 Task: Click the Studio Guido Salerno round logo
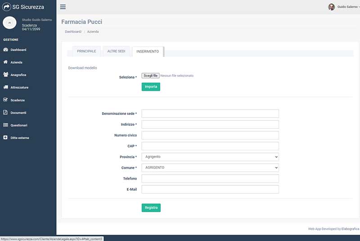(x=9, y=22)
